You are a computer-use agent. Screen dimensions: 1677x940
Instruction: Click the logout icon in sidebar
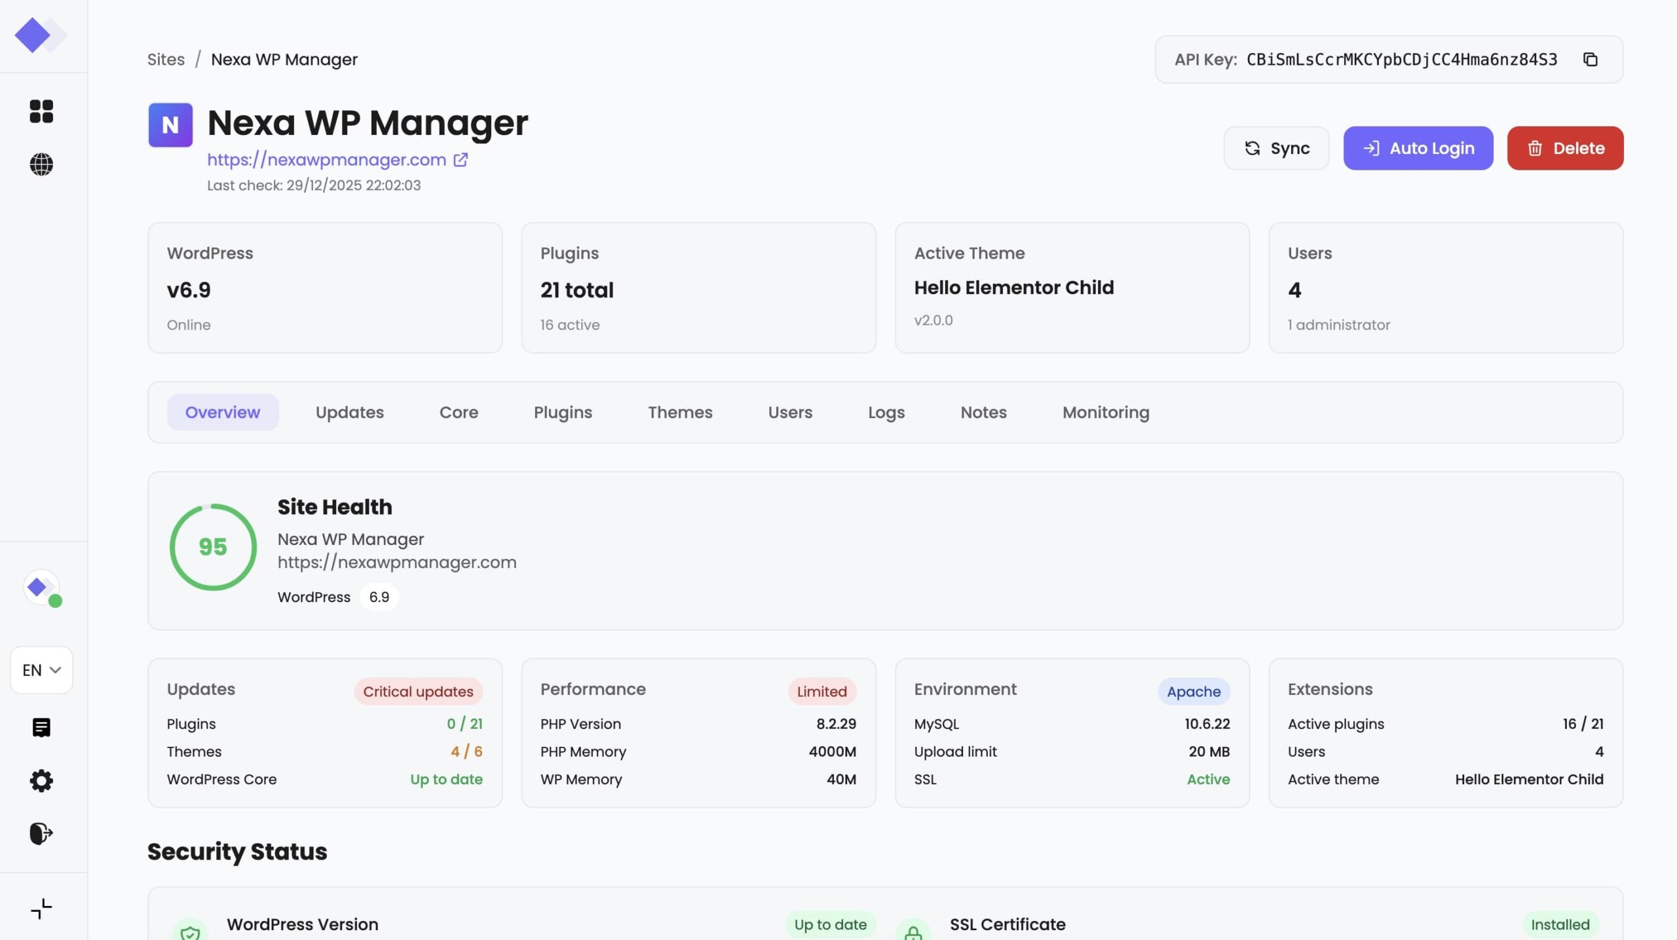(41, 833)
